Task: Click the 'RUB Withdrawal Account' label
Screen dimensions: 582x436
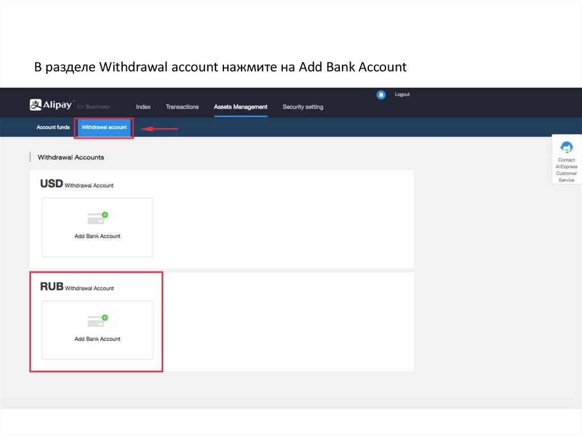Action: (77, 286)
